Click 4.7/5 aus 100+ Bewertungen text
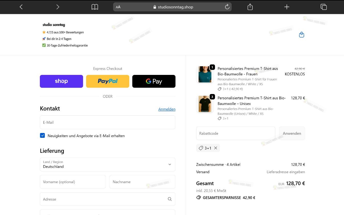This screenshot has width=344, height=215. (x=65, y=32)
